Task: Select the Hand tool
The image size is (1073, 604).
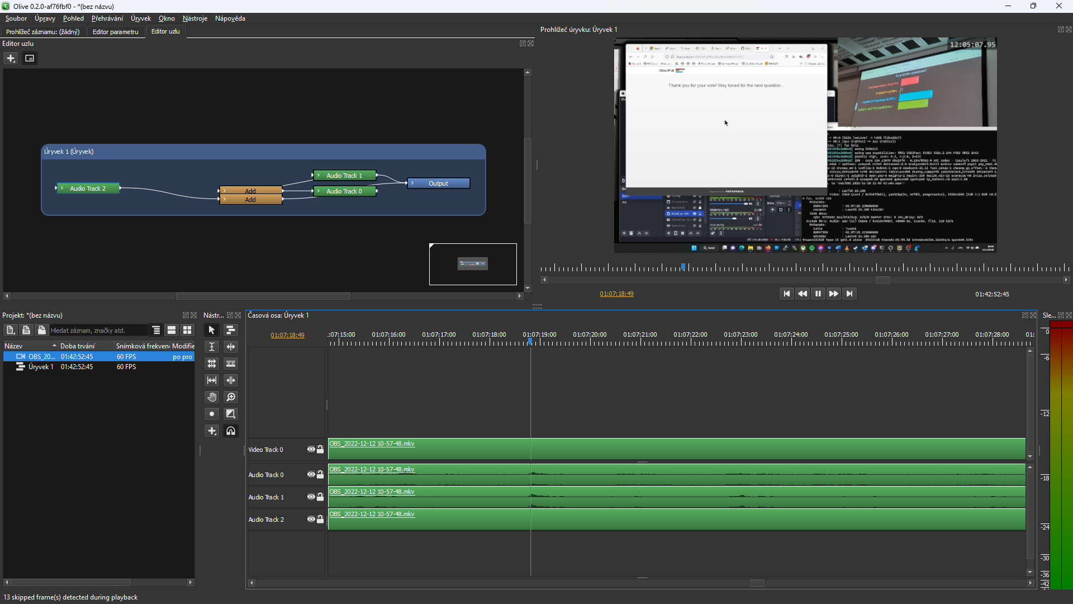Action: coord(211,397)
